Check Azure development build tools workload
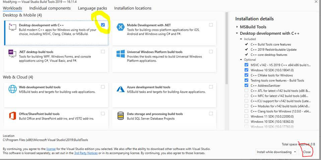This screenshot has height=160, width=321. (x=211, y=87)
